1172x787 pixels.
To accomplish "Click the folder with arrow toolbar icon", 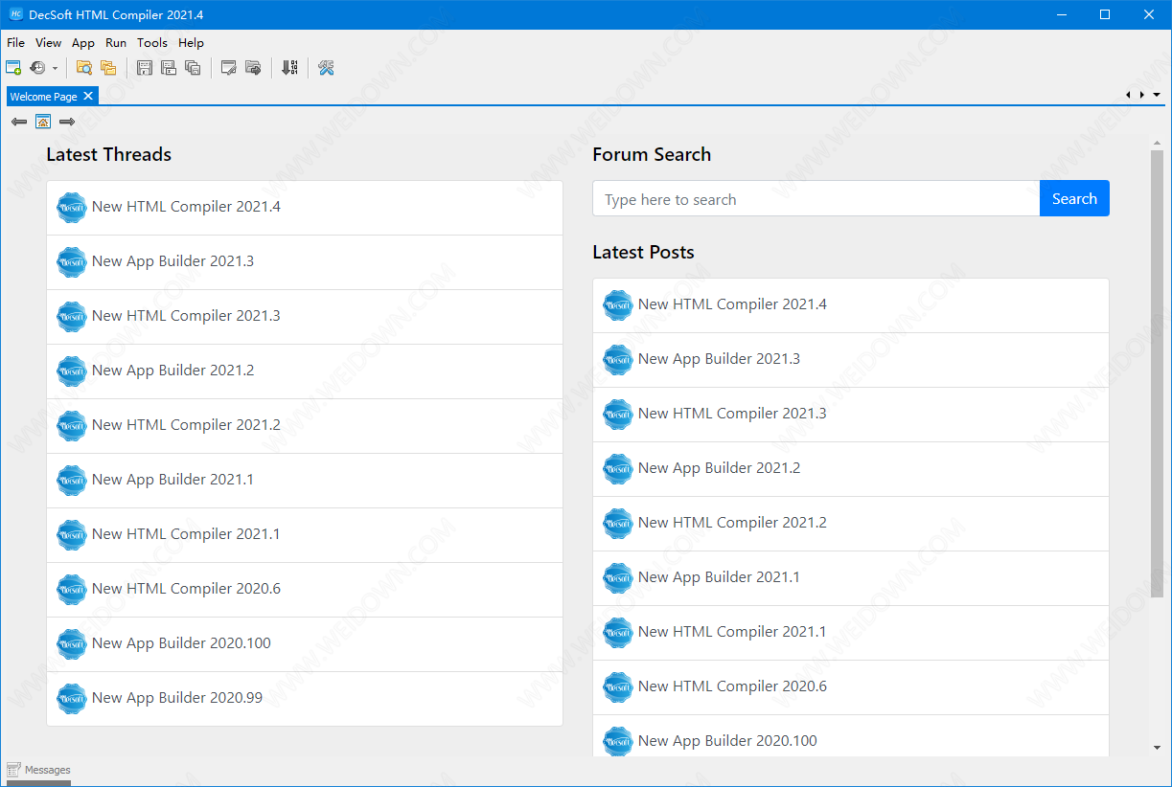I will [x=253, y=68].
